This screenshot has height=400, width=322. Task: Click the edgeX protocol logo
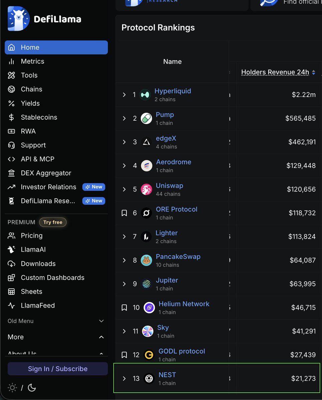(x=146, y=142)
